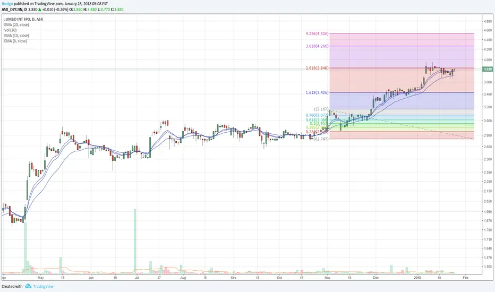Click the 4.400 price axis label
This screenshot has height=292, width=495.
pos(488,40)
